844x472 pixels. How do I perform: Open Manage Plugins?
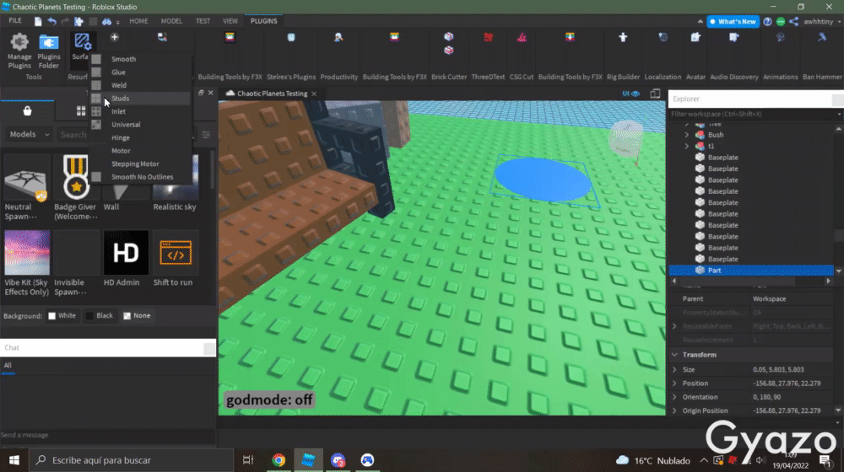coord(19,51)
